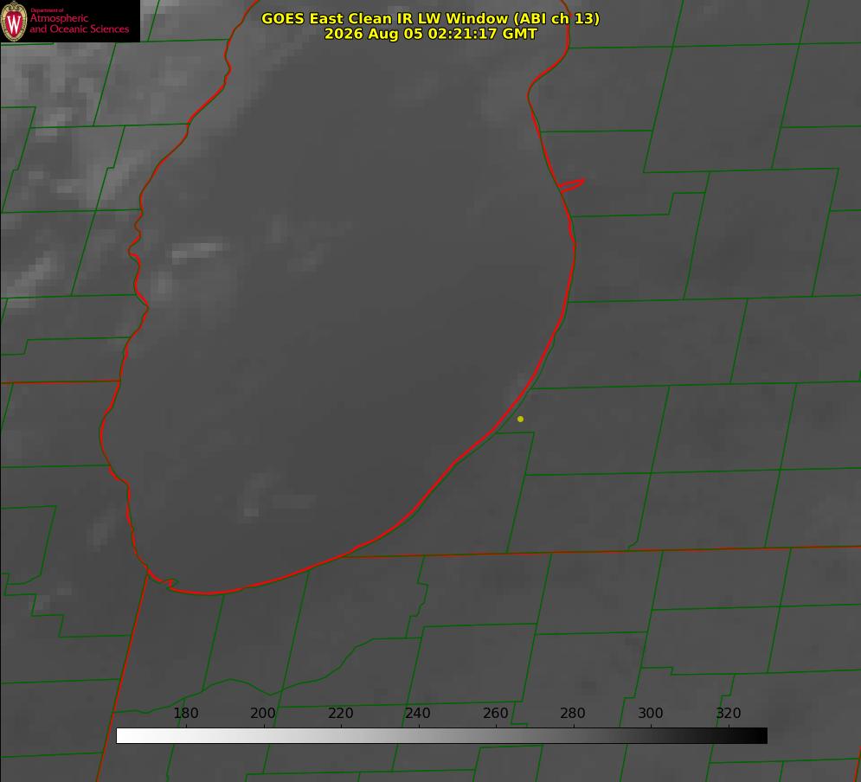This screenshot has width=861, height=782.
Task: Click the small bright cloud patch in southern lake
Action: click(x=252, y=511)
